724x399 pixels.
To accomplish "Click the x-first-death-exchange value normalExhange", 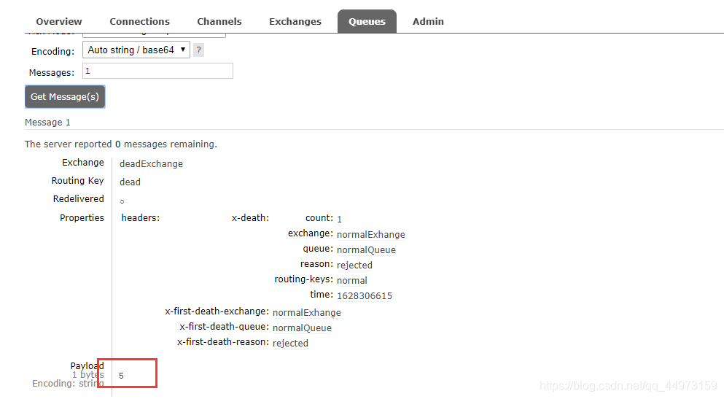I will coord(307,313).
